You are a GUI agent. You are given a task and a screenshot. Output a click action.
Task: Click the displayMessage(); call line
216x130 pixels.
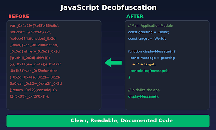tap(143, 97)
